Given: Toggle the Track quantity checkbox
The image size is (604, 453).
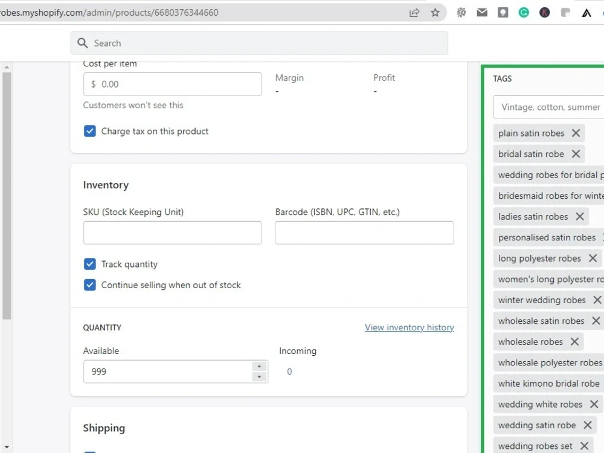Looking at the screenshot, I should click(x=90, y=264).
